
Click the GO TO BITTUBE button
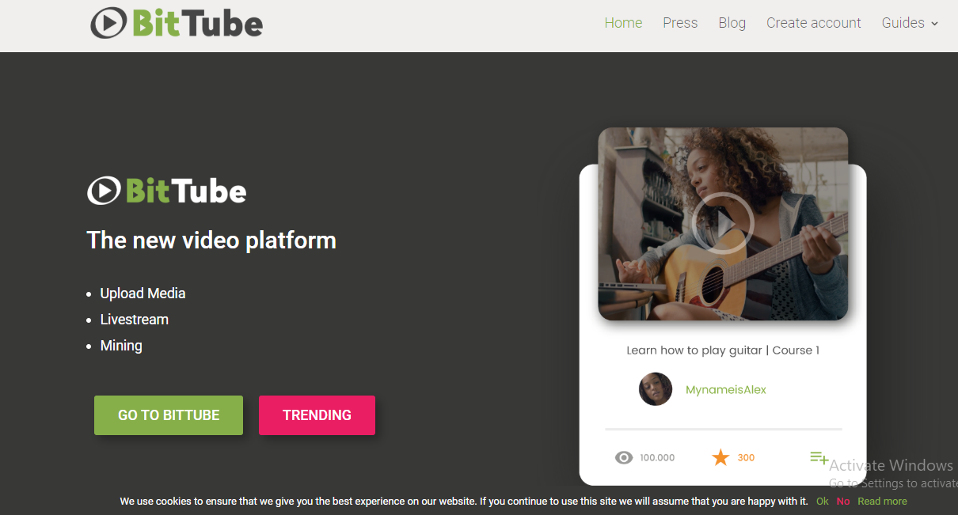click(x=169, y=415)
